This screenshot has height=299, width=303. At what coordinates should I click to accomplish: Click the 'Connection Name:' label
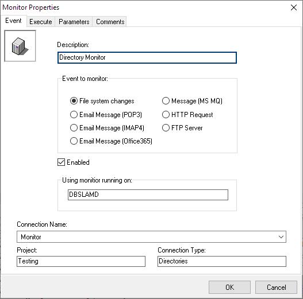(x=42, y=224)
